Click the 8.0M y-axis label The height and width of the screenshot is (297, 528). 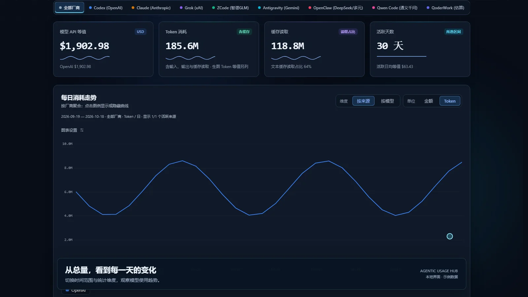point(68,168)
